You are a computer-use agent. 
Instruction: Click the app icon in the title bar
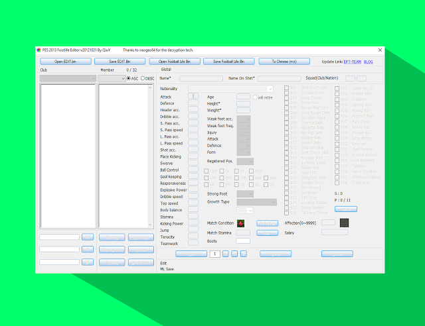click(x=39, y=50)
